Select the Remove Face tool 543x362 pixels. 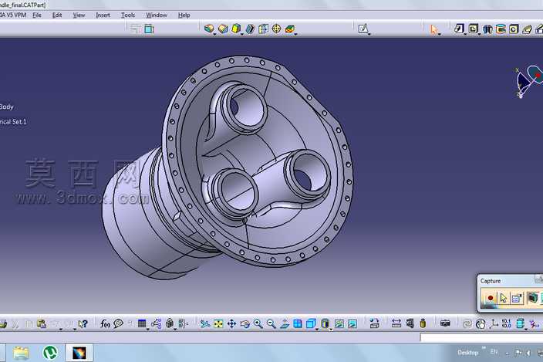pos(289,29)
